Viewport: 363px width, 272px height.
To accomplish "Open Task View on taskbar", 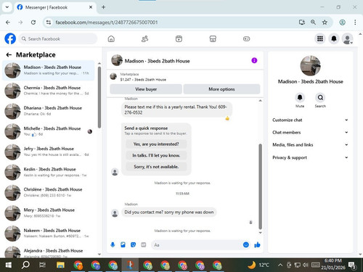I will pyautogui.click(x=43, y=265).
